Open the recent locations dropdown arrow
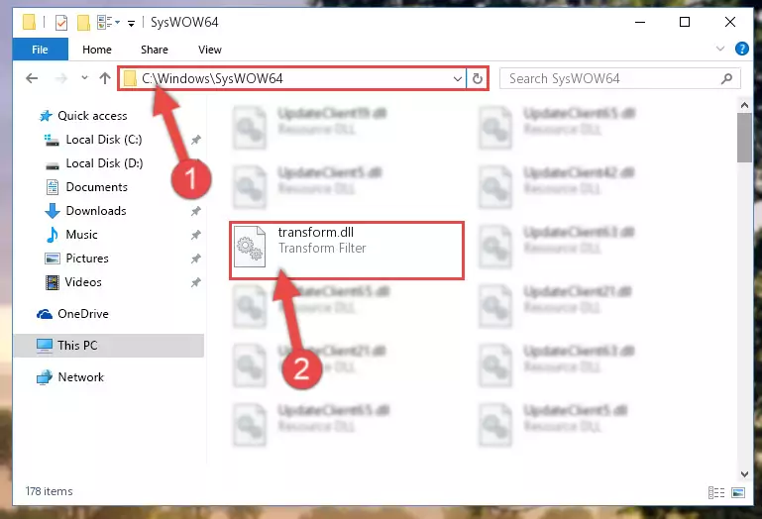This screenshot has height=519, width=762. click(84, 78)
